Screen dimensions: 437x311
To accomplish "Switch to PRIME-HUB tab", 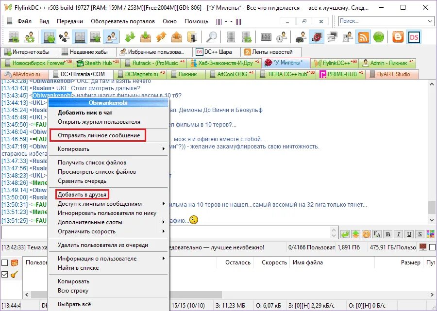I will tap(340, 74).
